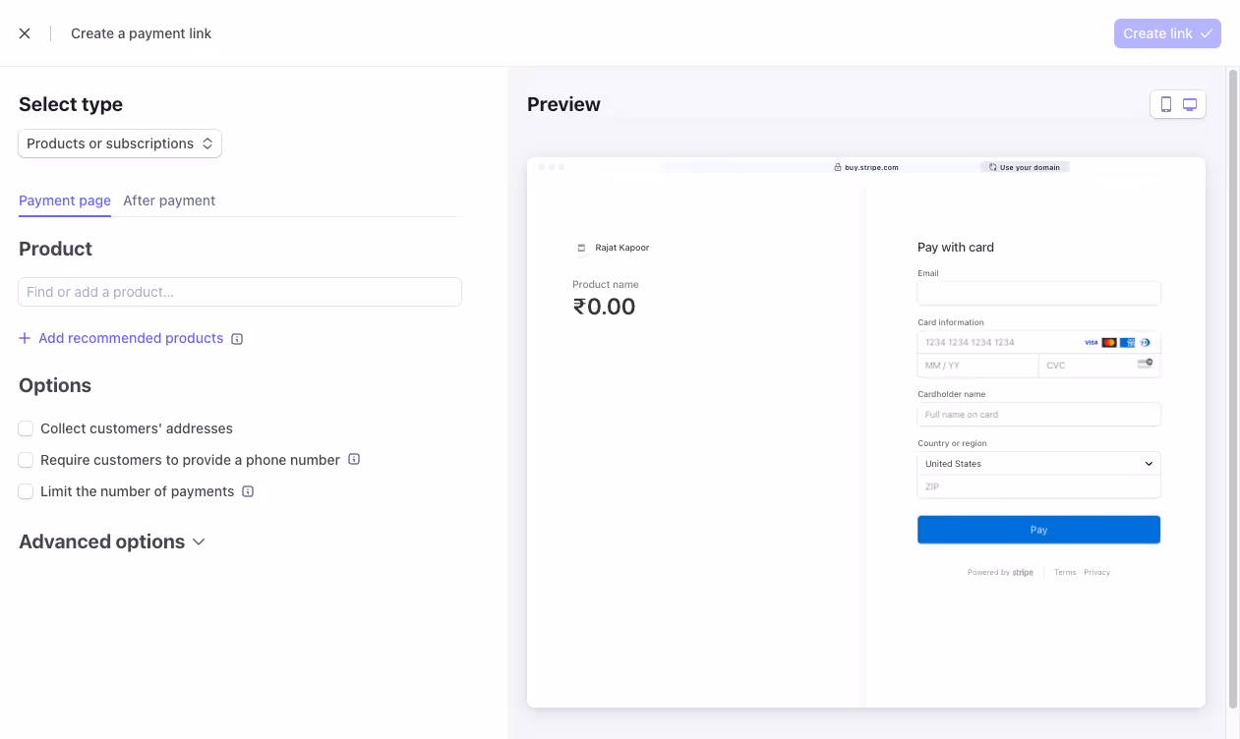Check Require customers to provide a phone number
This screenshot has height=739, width=1240.
26,460
